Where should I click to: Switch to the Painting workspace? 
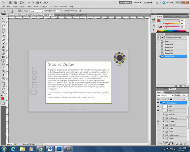click(149, 2)
